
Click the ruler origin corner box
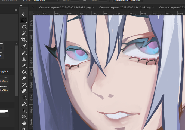(31, 13)
